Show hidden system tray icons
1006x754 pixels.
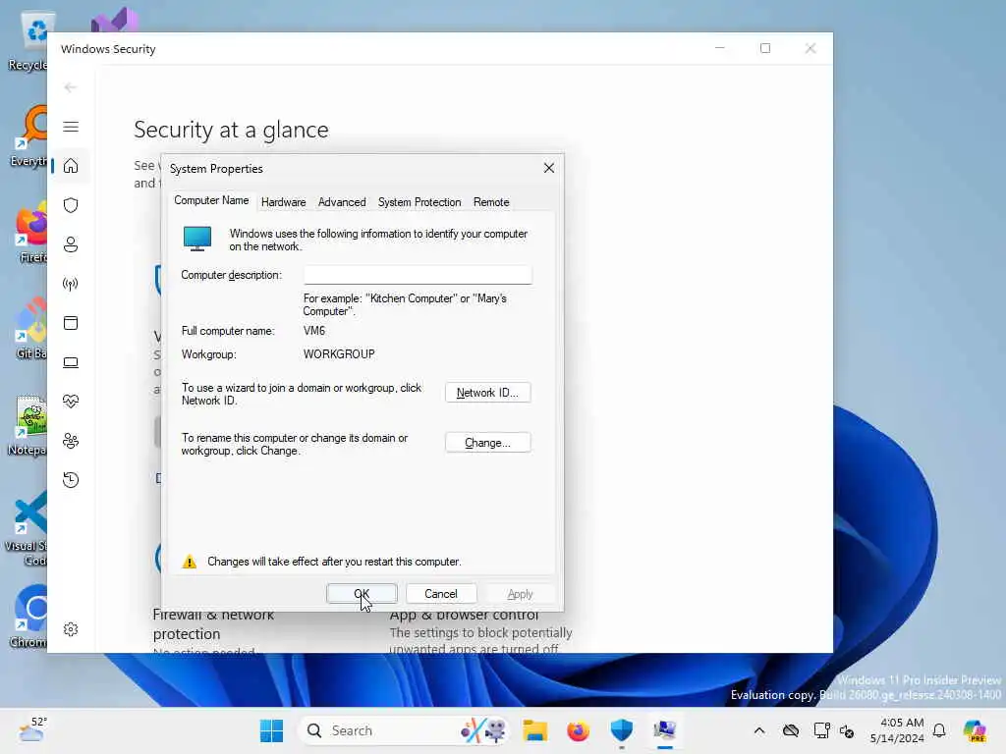[759, 730]
